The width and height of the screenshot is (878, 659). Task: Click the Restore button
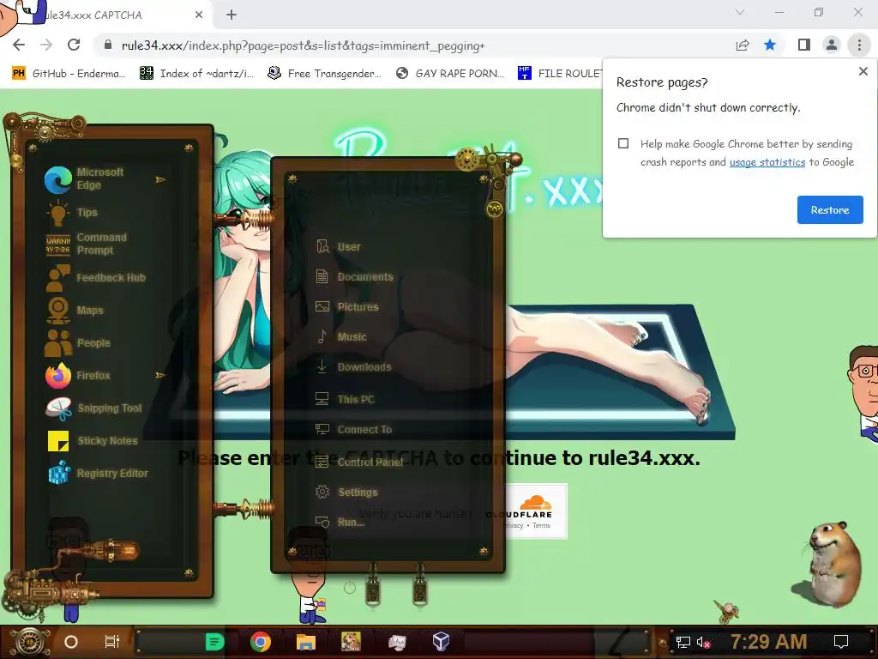tap(830, 209)
